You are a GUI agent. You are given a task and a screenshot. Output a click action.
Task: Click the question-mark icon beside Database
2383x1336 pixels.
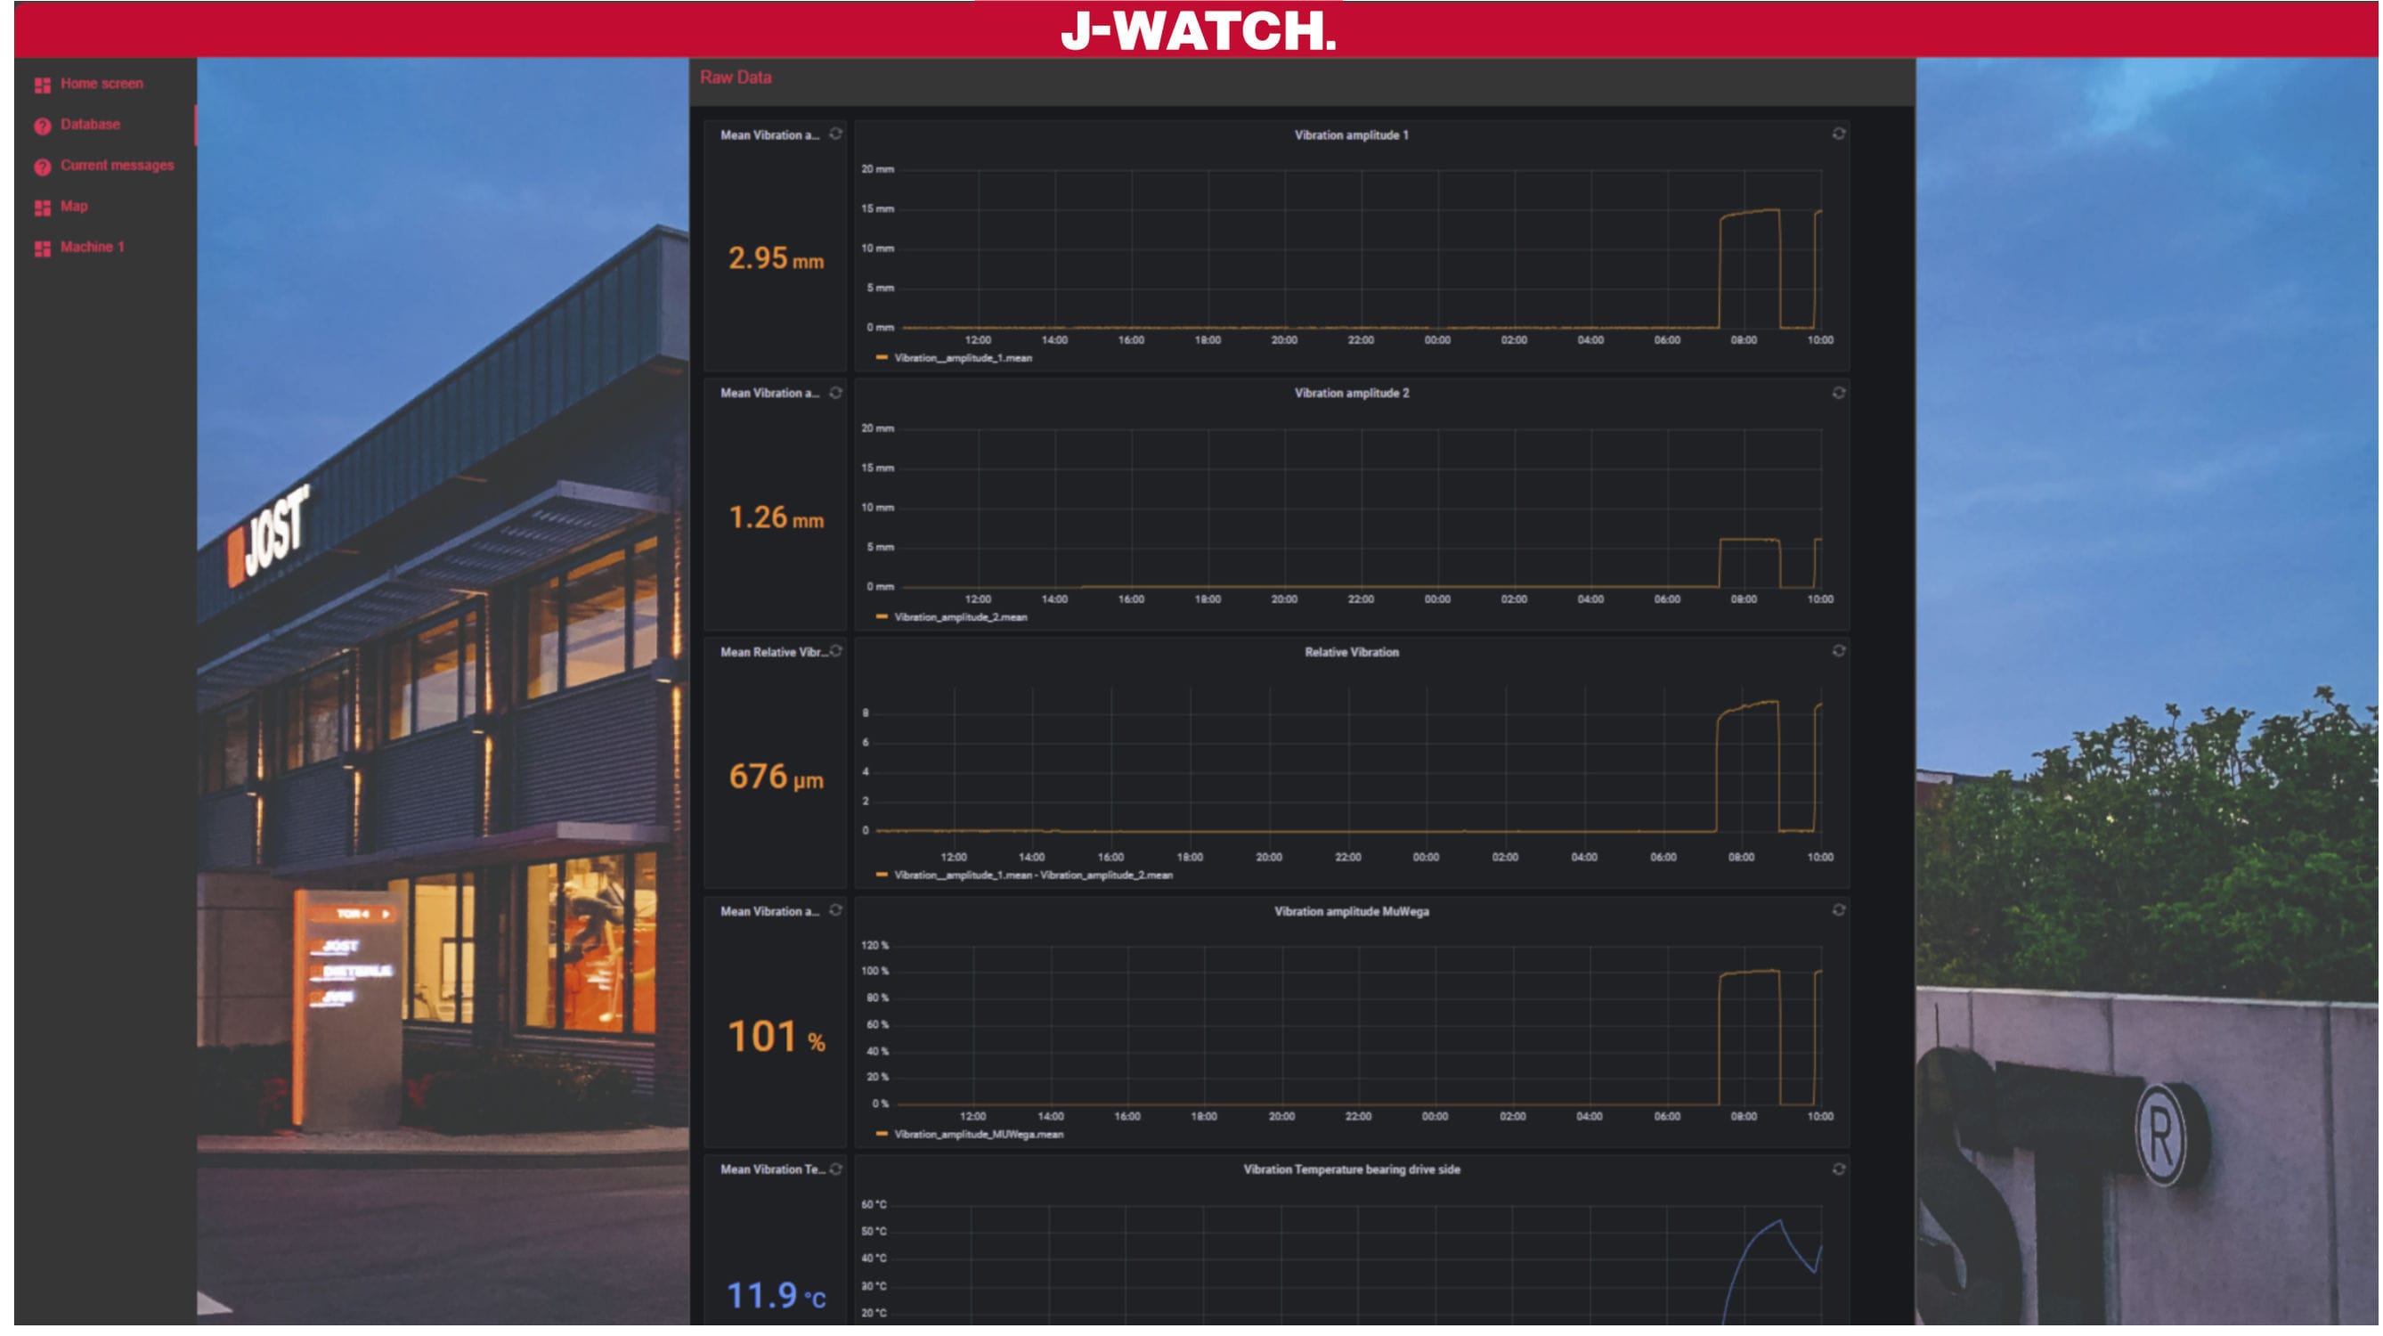pyautogui.click(x=41, y=123)
